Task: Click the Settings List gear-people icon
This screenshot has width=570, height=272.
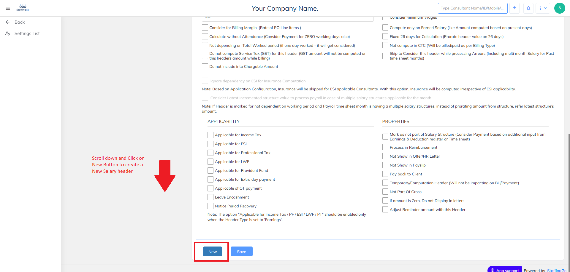Action: click(x=8, y=33)
